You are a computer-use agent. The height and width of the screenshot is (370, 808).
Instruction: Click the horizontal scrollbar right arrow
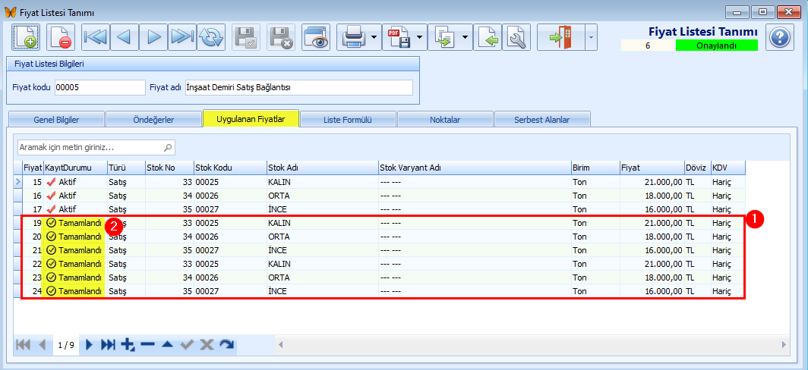pyautogui.click(x=784, y=344)
